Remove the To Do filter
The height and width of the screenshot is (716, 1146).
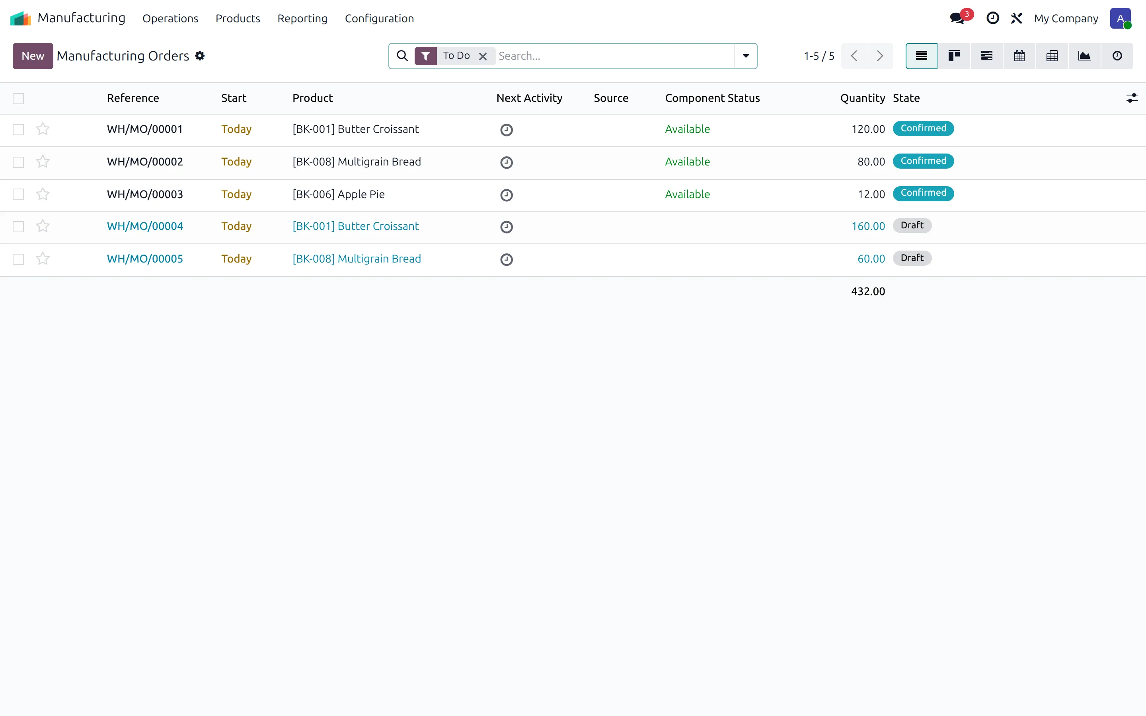tap(483, 56)
